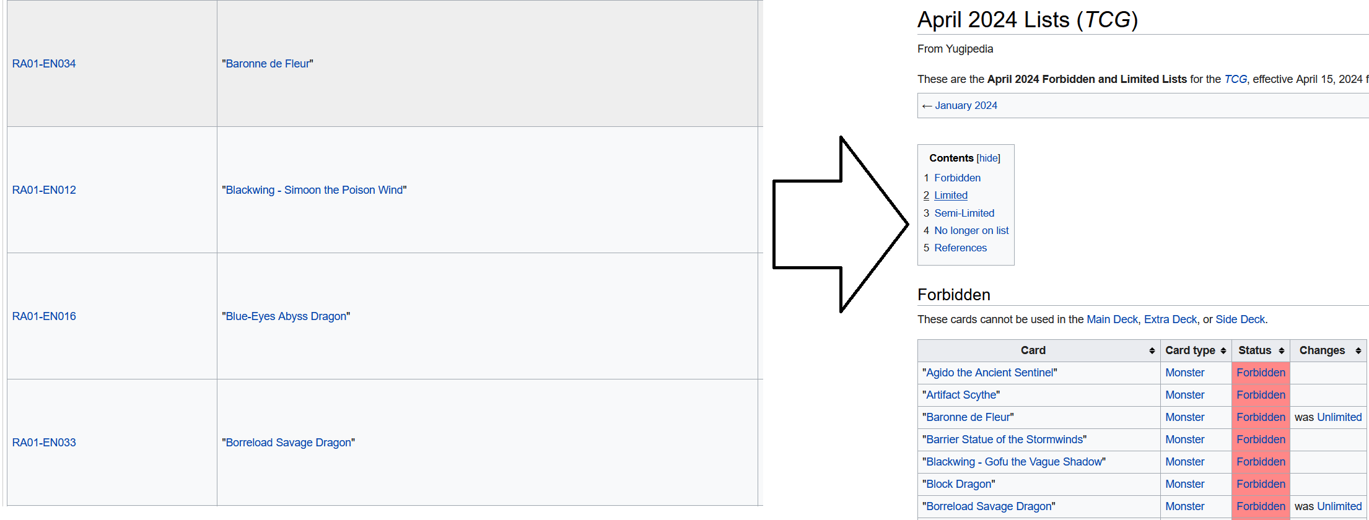Click Monster type in Block Dragon row
1369x520 pixels.
pos(1185,484)
